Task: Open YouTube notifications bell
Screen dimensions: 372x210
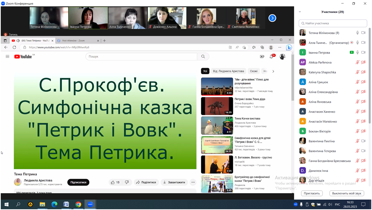Action: tap(272, 56)
